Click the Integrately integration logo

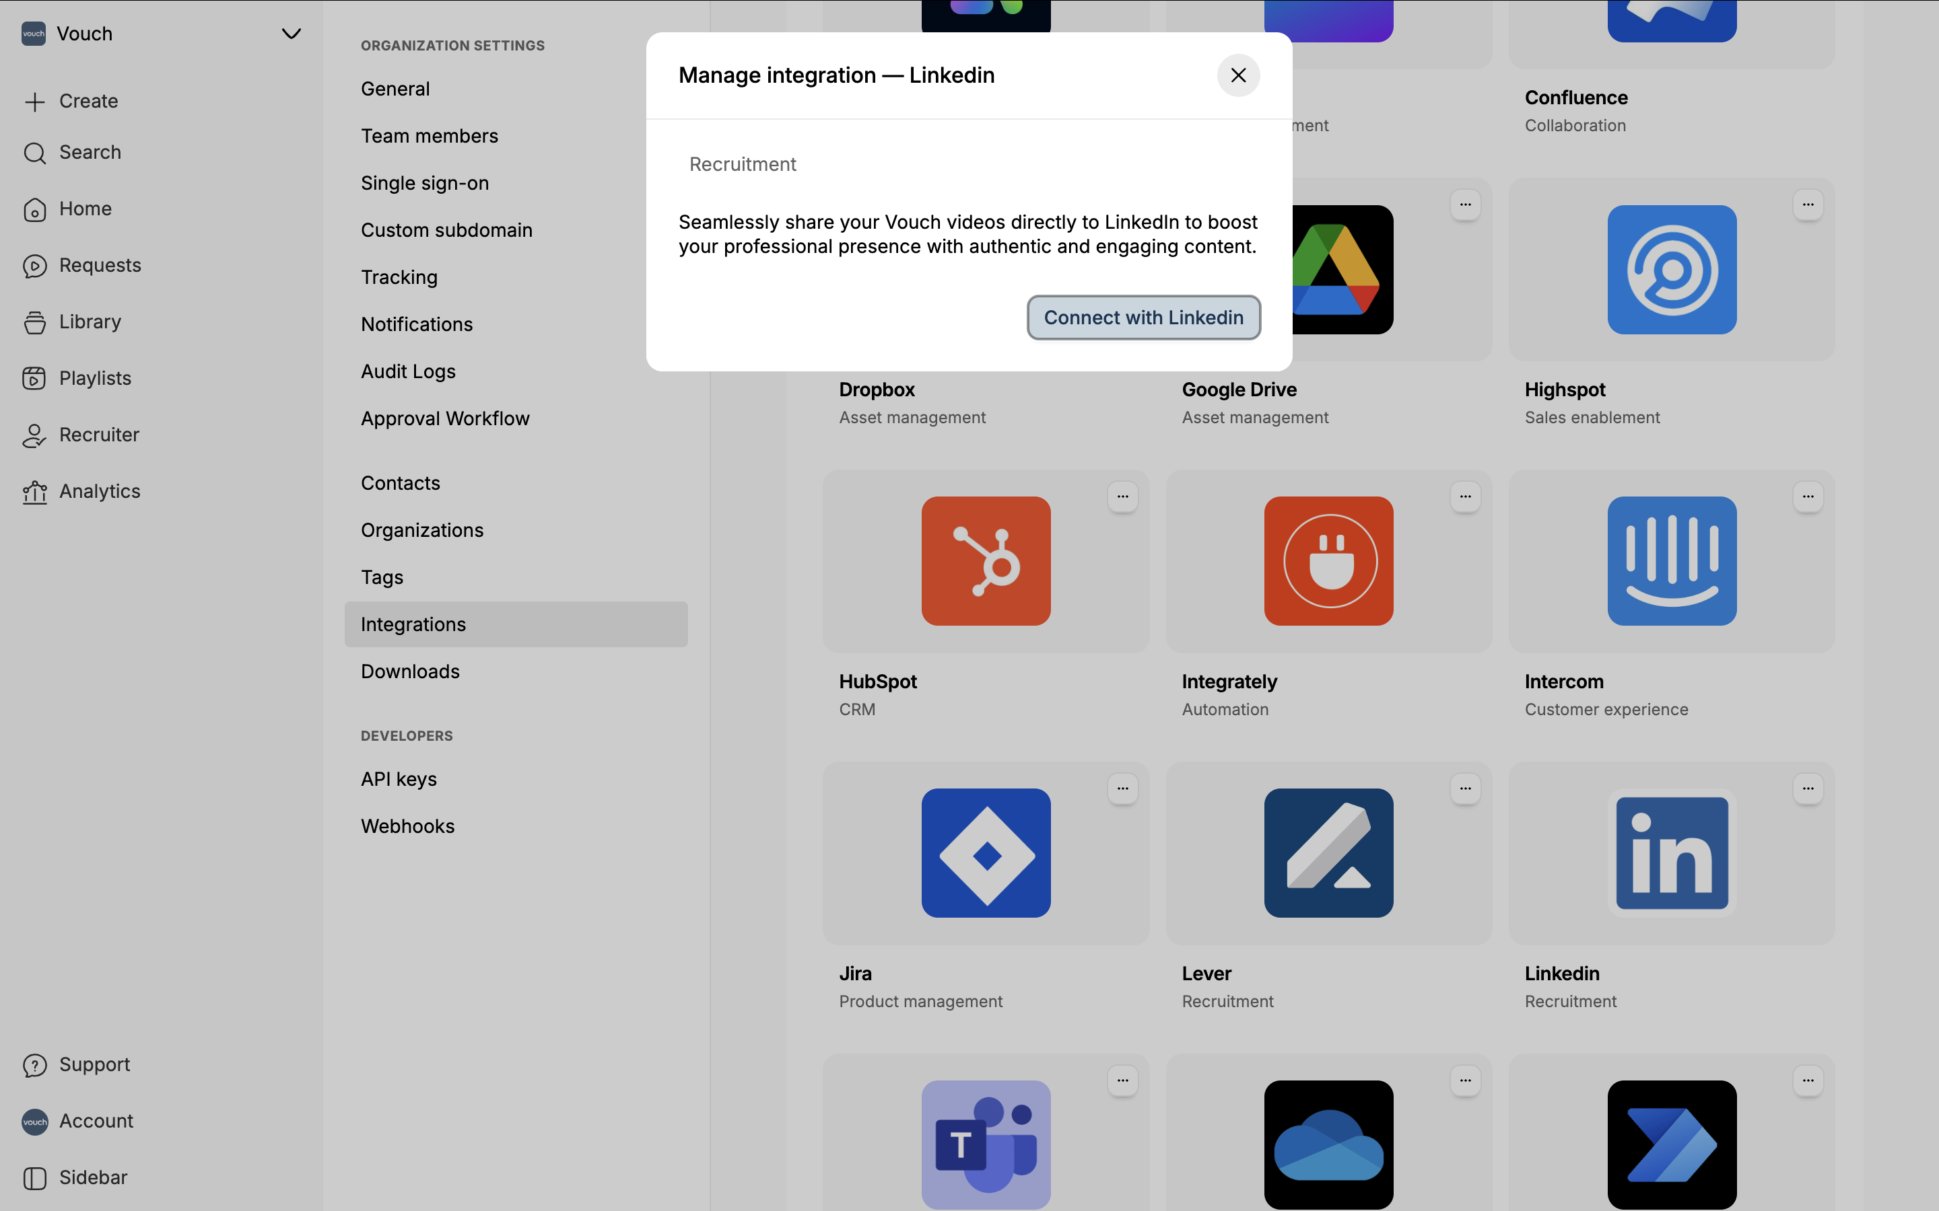1328,562
